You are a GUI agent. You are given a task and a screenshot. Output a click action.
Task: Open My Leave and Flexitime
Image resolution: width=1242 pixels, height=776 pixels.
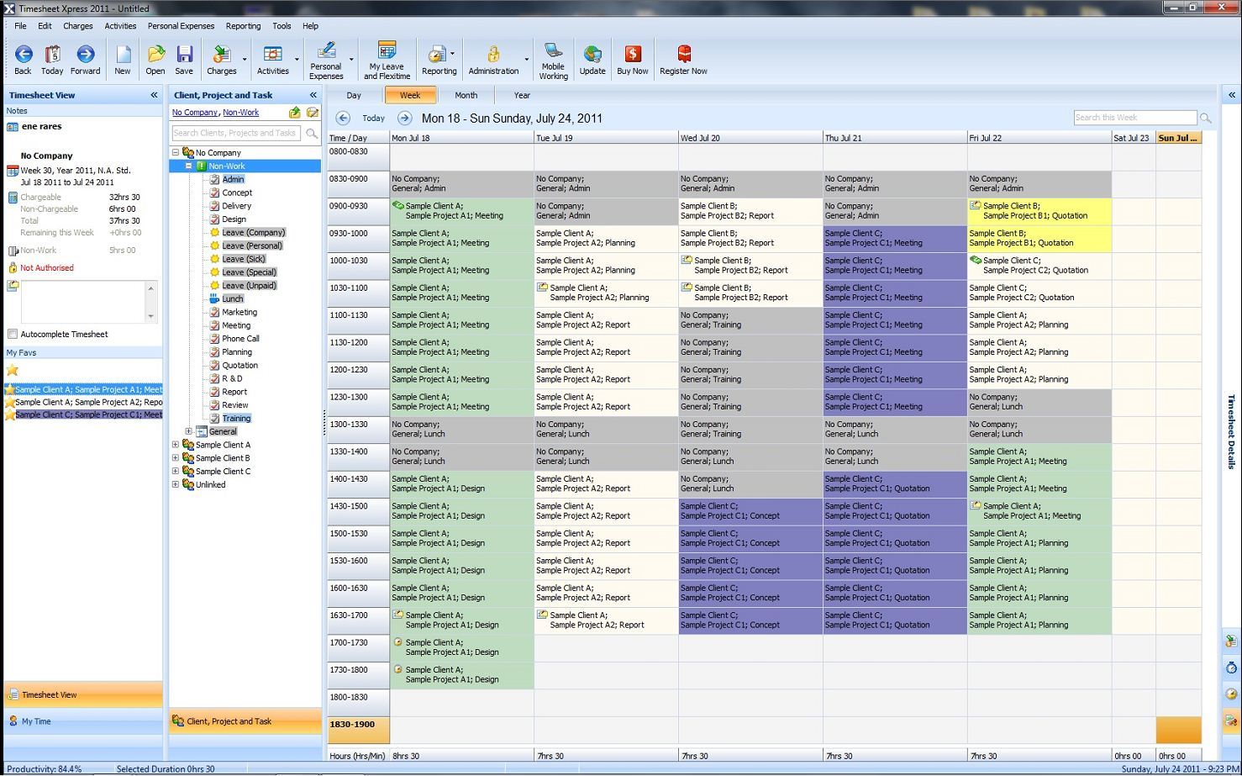(387, 61)
